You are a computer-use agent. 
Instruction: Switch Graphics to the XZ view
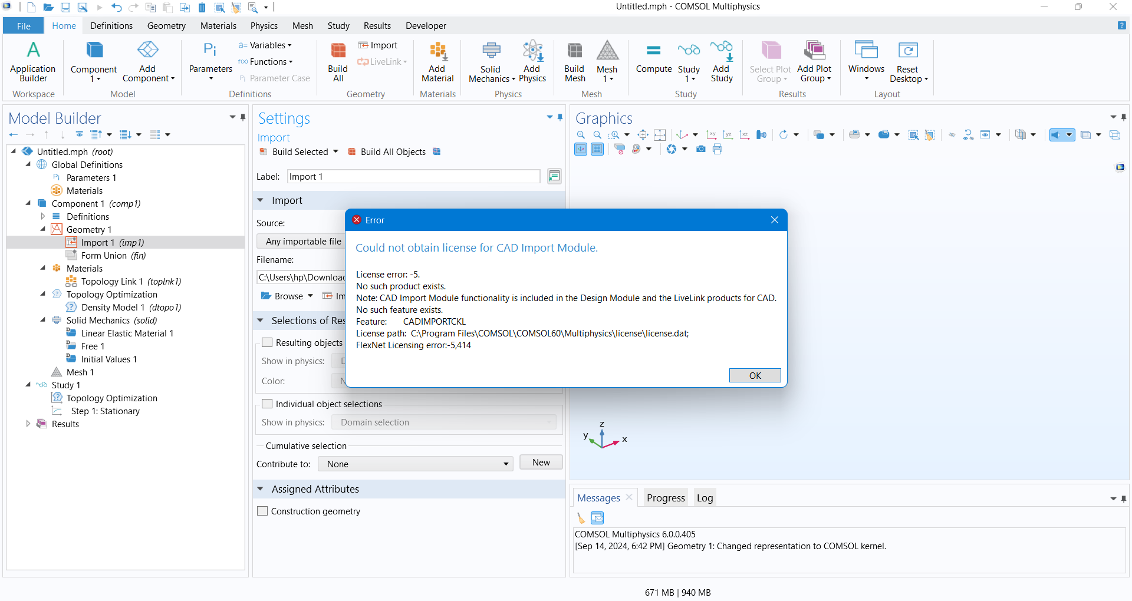pos(745,135)
